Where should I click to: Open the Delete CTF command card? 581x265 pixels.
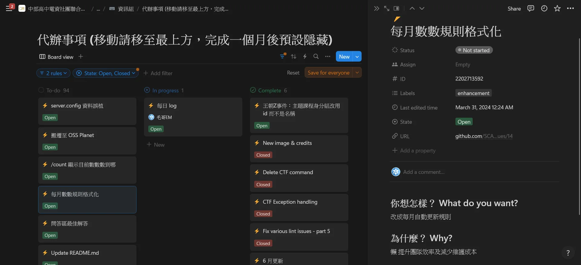[299, 178]
